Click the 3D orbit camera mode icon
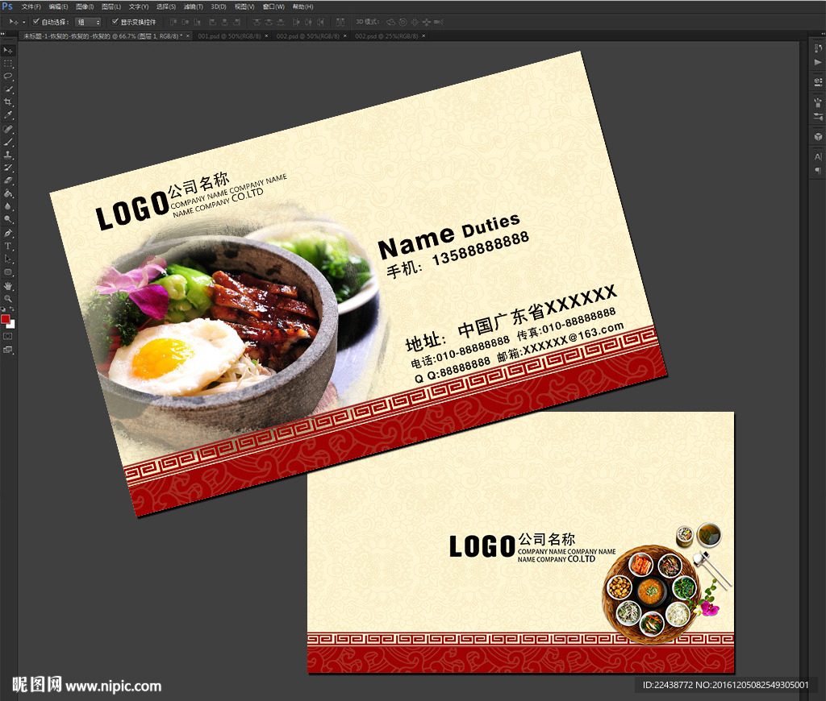Viewport: 826px width, 701px height. click(x=391, y=22)
